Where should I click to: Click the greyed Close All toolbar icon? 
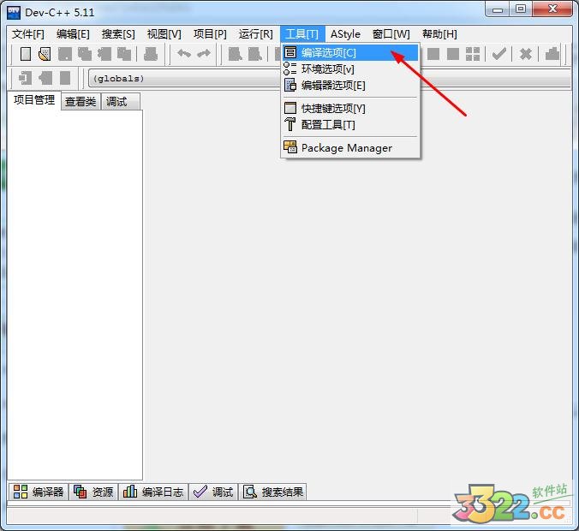(124, 54)
